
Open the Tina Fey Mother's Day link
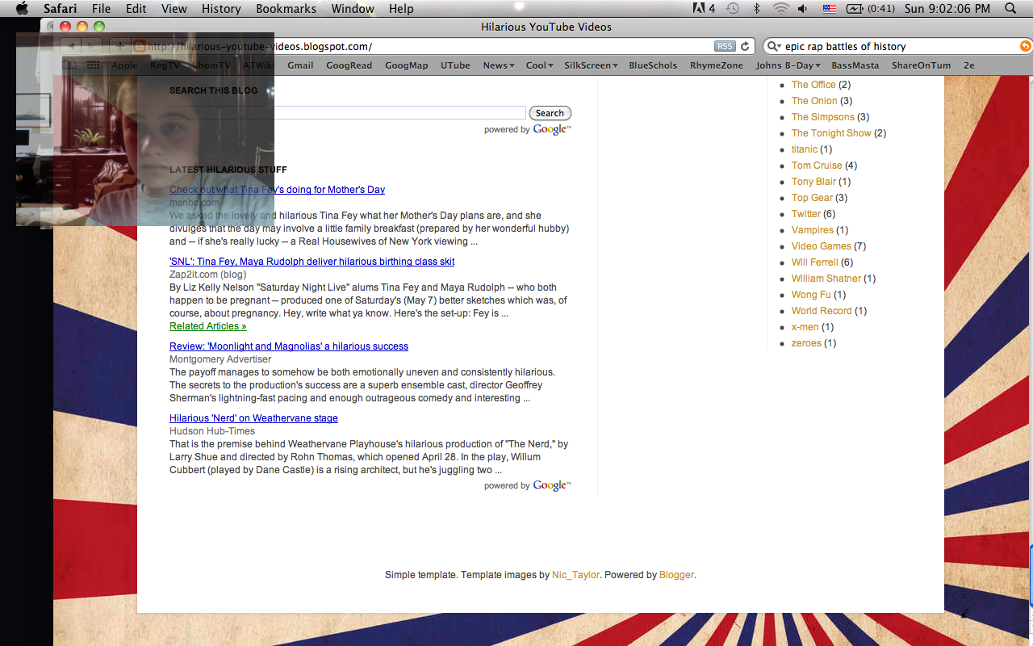coord(277,190)
